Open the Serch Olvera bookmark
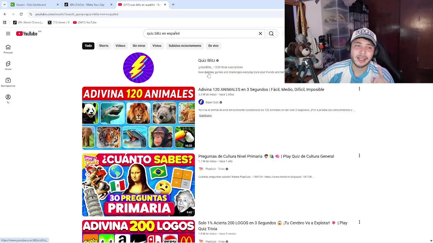Image resolution: width=433 pixels, height=243 pixels. [x=28, y=22]
